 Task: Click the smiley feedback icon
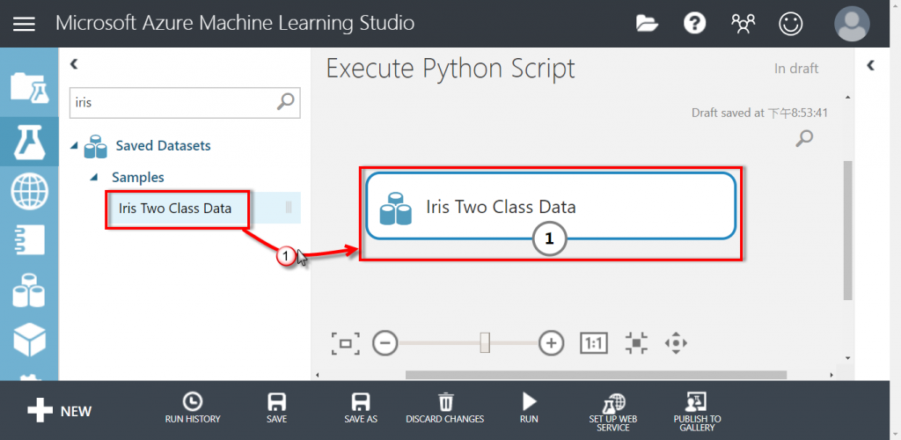(x=790, y=24)
